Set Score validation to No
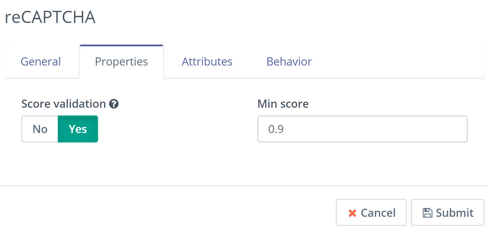 click(x=40, y=129)
